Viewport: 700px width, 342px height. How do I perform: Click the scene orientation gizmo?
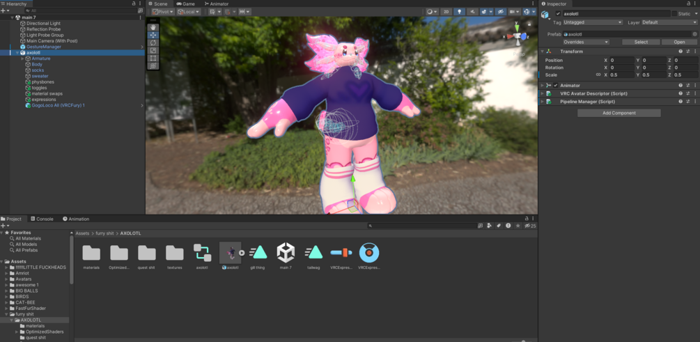[518, 37]
